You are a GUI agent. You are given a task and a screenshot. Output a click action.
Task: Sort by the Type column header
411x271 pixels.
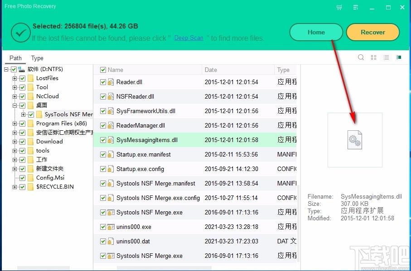(283, 70)
